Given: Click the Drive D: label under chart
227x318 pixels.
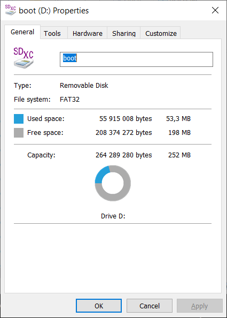Looking at the screenshot, I should point(113,216).
